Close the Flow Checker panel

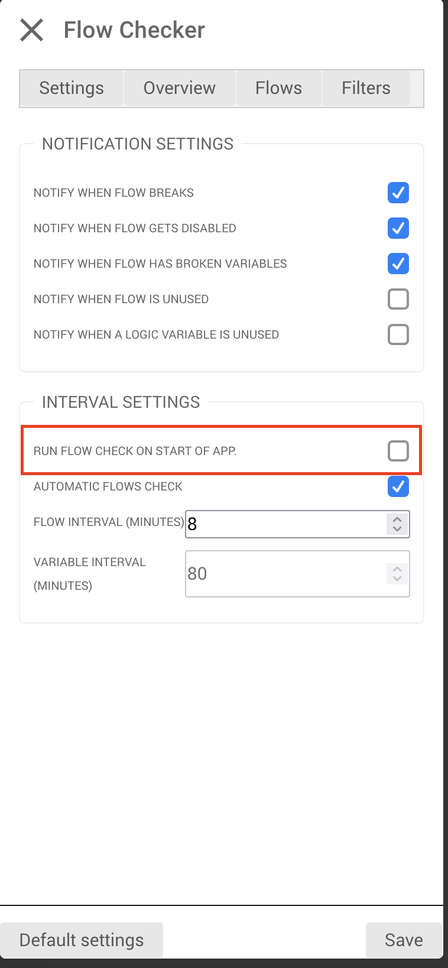coord(32,30)
